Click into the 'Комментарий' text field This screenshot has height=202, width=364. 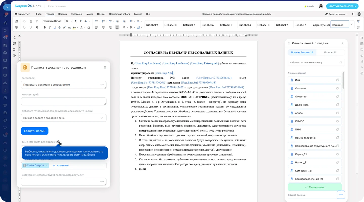pos(64,101)
